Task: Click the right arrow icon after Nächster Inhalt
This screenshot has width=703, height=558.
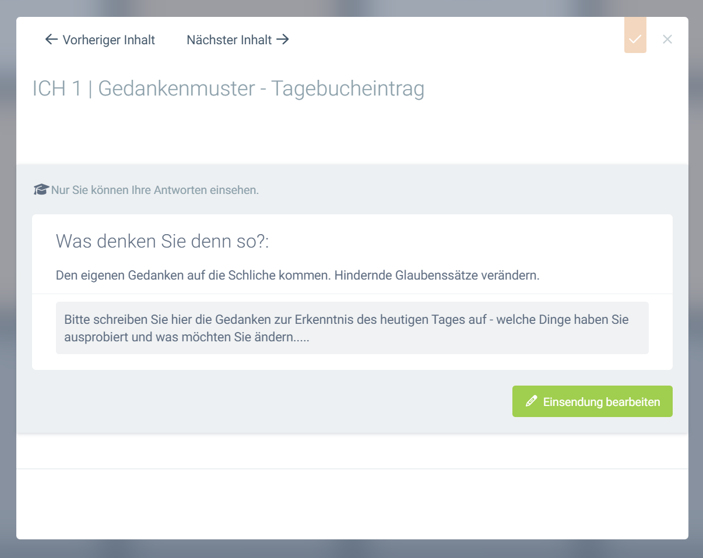Action: point(283,40)
